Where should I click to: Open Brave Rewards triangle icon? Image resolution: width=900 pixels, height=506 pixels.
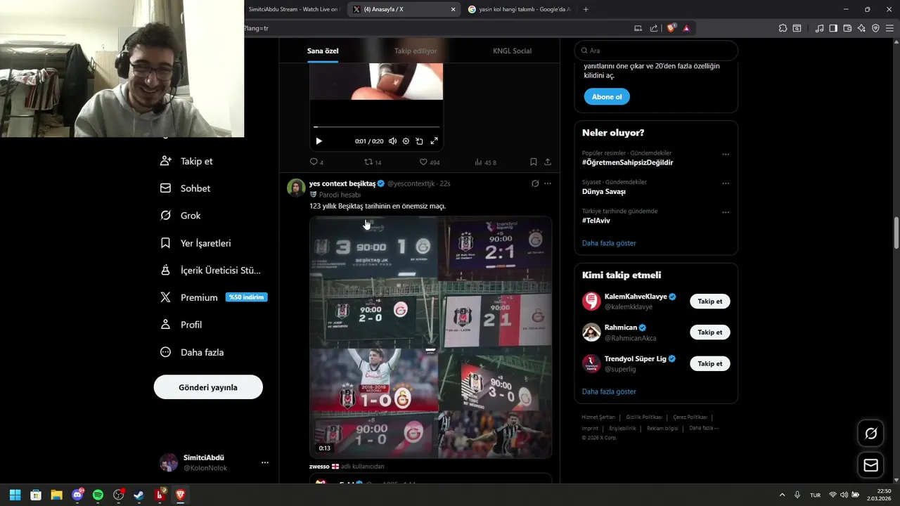[x=686, y=28]
